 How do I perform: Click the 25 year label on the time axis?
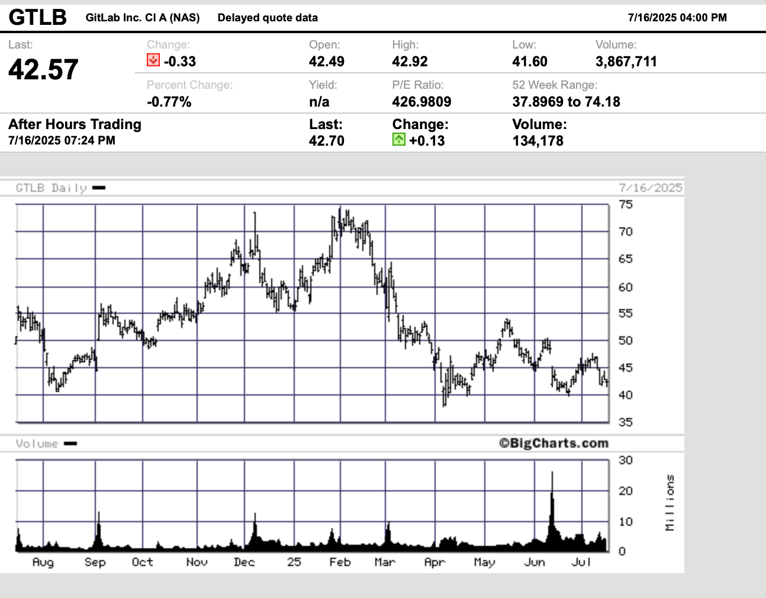294,562
